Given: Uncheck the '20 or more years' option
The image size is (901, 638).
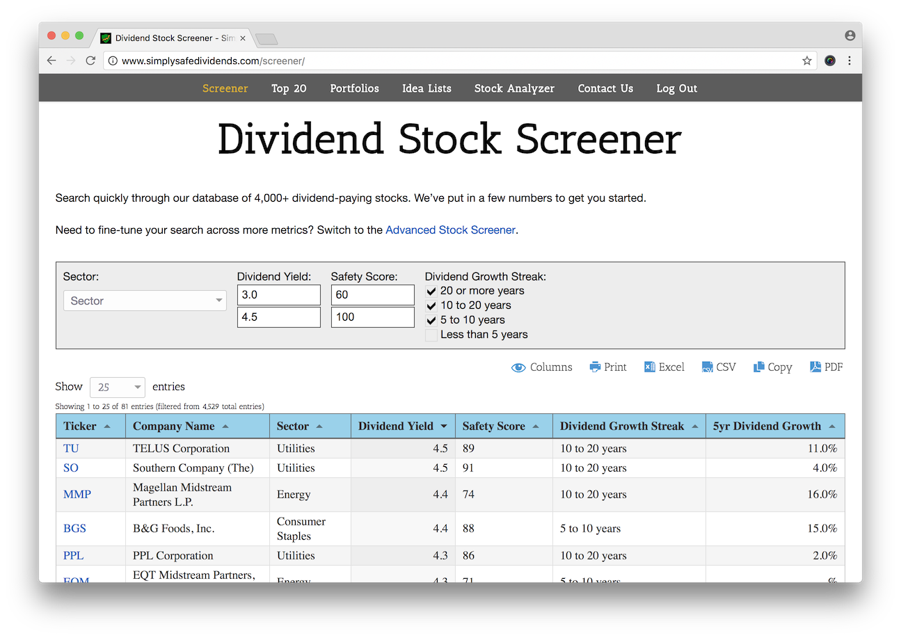Looking at the screenshot, I should pos(431,291).
